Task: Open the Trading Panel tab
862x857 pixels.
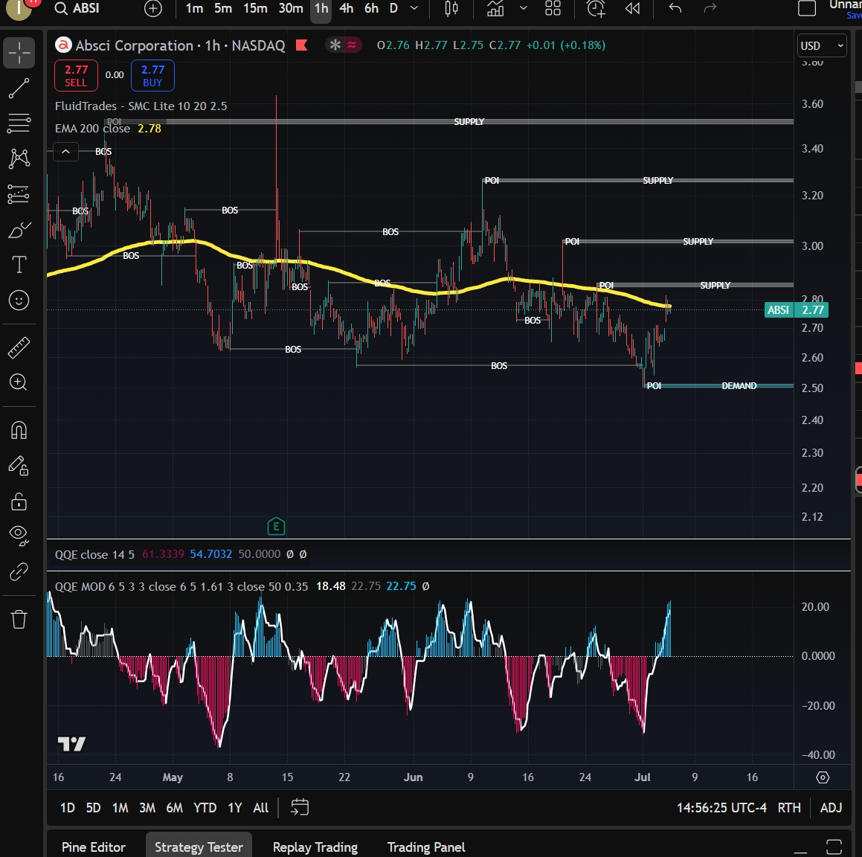Action: (x=426, y=847)
